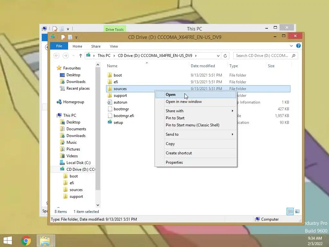
Task: Open the recent locations dropdown arrow
Action: 74,56
